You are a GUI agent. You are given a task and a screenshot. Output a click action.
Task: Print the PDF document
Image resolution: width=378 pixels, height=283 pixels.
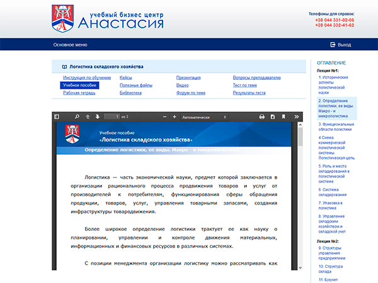click(x=262, y=117)
